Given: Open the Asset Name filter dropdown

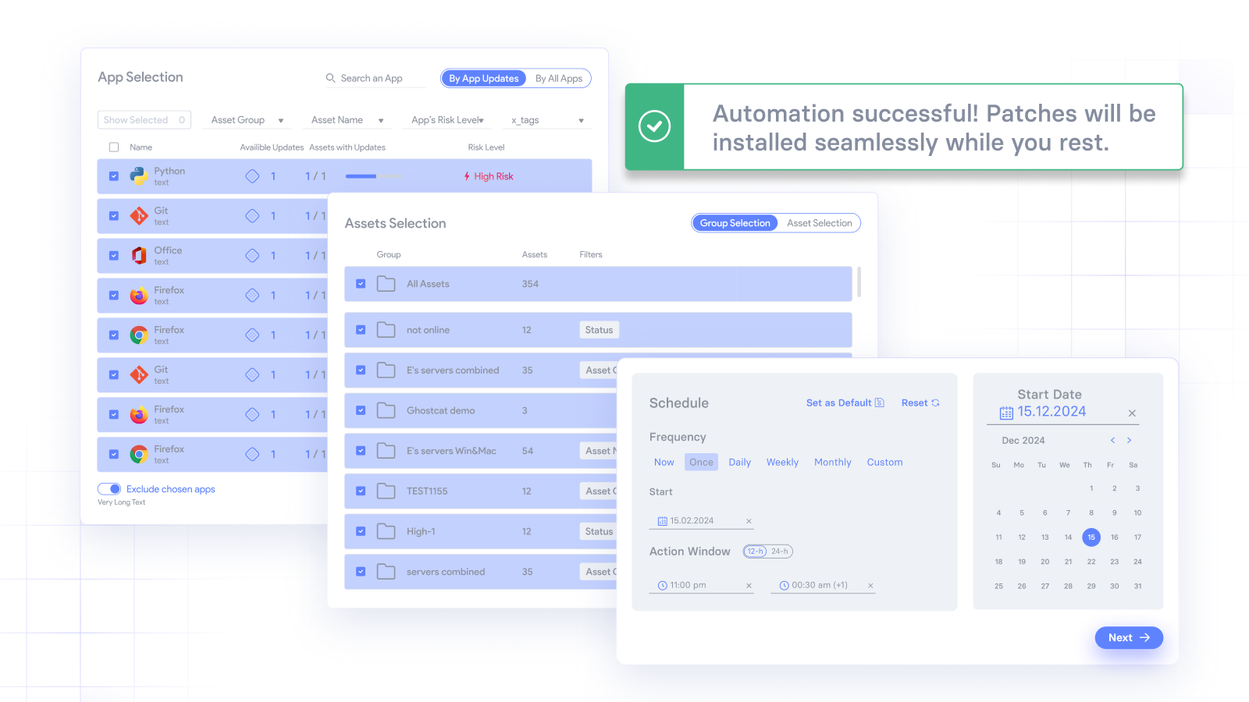Looking at the screenshot, I should coord(347,120).
